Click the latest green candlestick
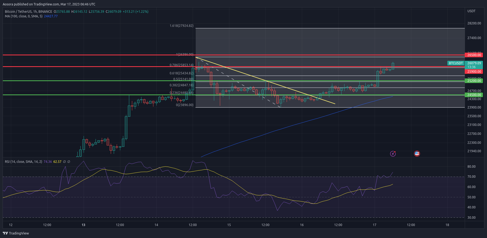This screenshot has width=487, height=238. (x=393, y=66)
